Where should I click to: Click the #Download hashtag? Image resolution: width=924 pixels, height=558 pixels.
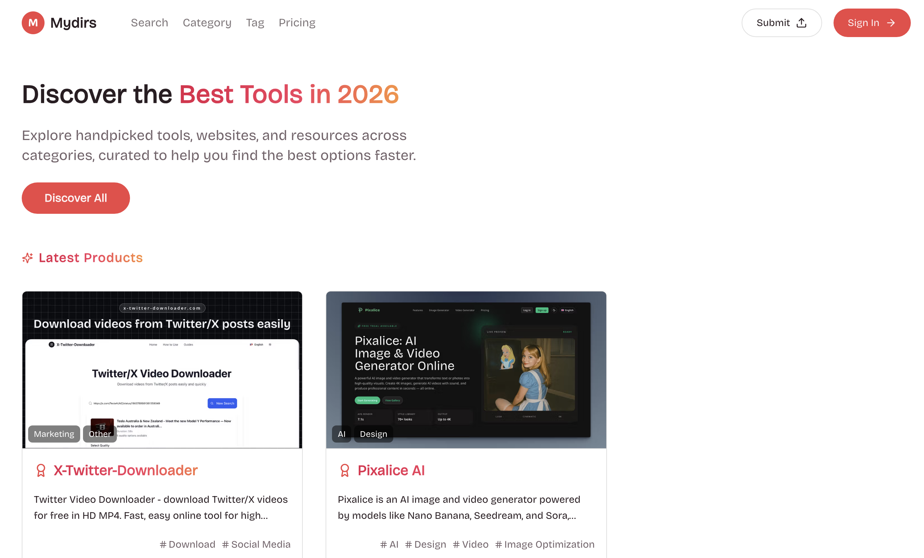187,544
